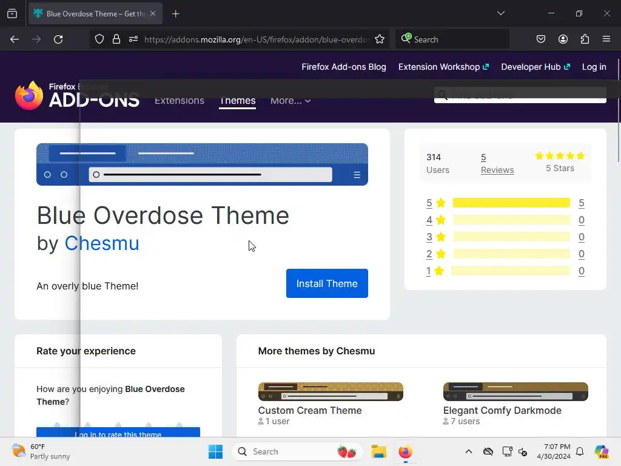
Task: Open the Firefox account icon
Action: click(x=563, y=39)
